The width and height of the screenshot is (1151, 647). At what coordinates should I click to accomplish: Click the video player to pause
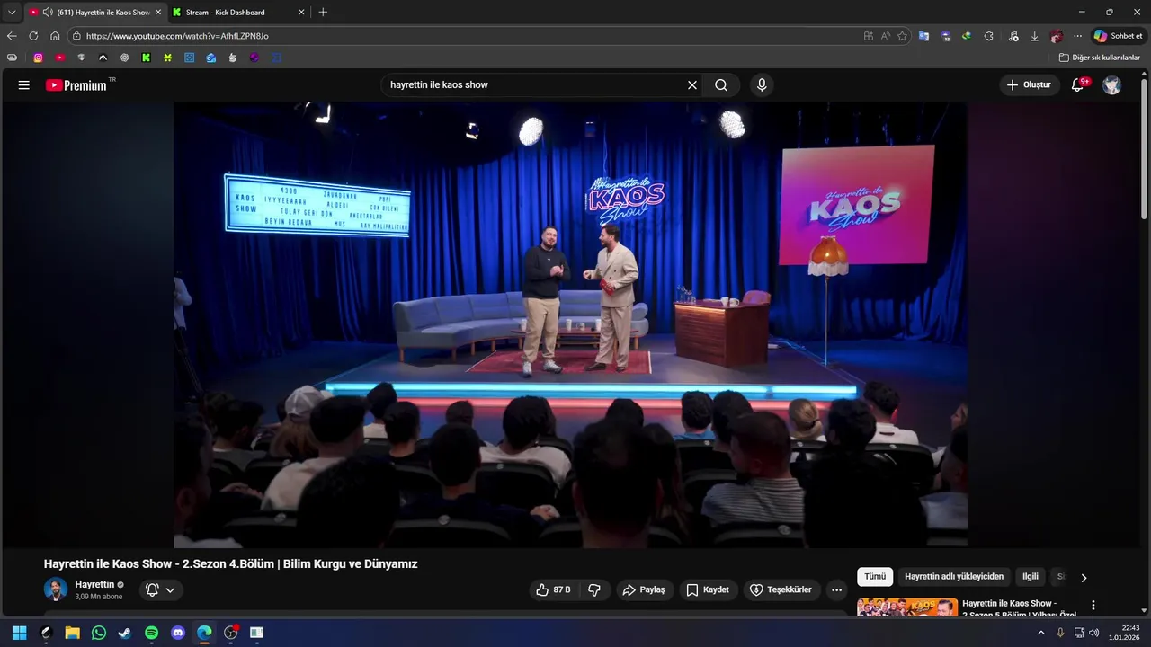pos(570,324)
